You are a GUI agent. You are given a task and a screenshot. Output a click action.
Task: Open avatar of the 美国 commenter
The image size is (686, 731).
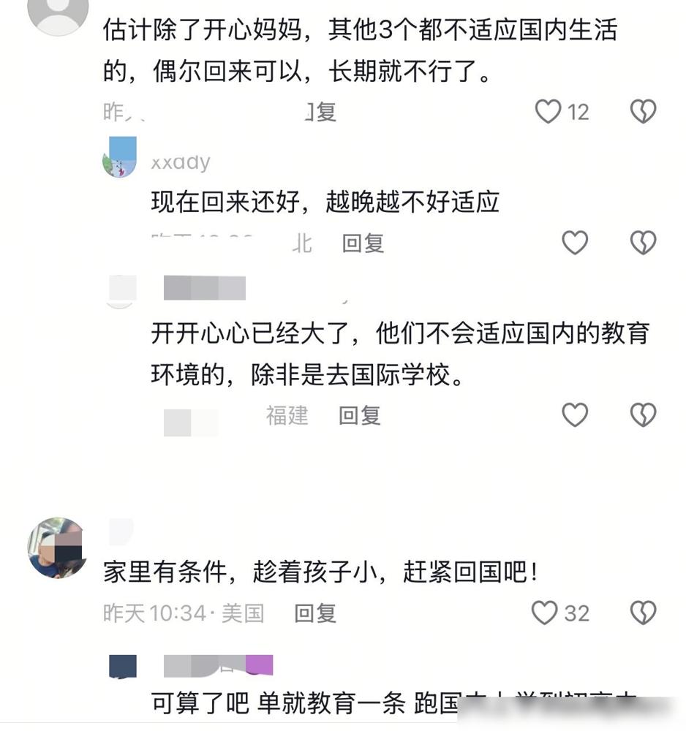click(58, 548)
